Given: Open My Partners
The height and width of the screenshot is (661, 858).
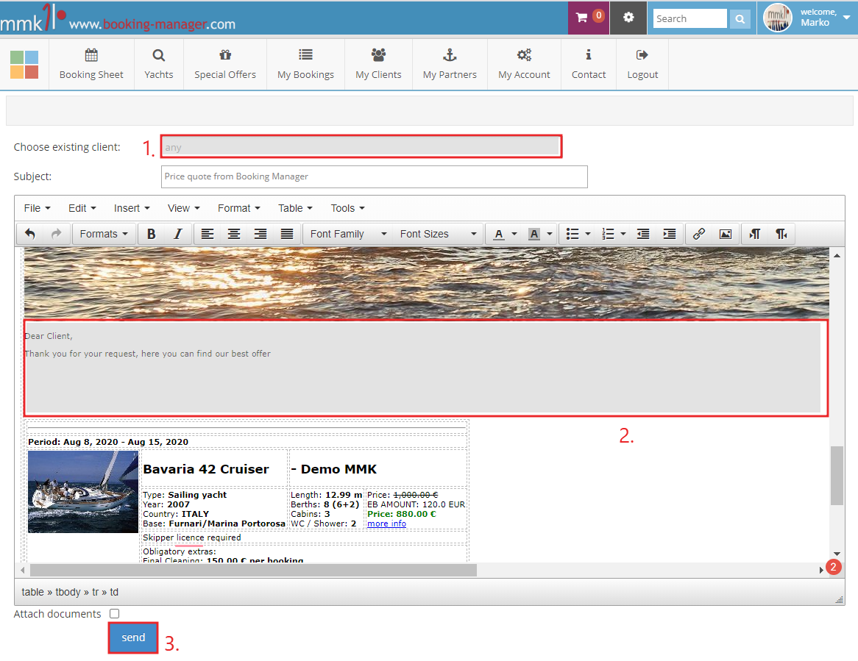Looking at the screenshot, I should click(x=450, y=64).
